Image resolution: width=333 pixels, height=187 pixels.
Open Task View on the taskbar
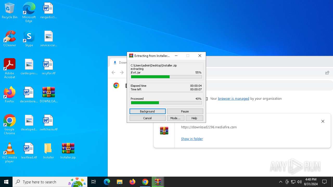coord(94,182)
